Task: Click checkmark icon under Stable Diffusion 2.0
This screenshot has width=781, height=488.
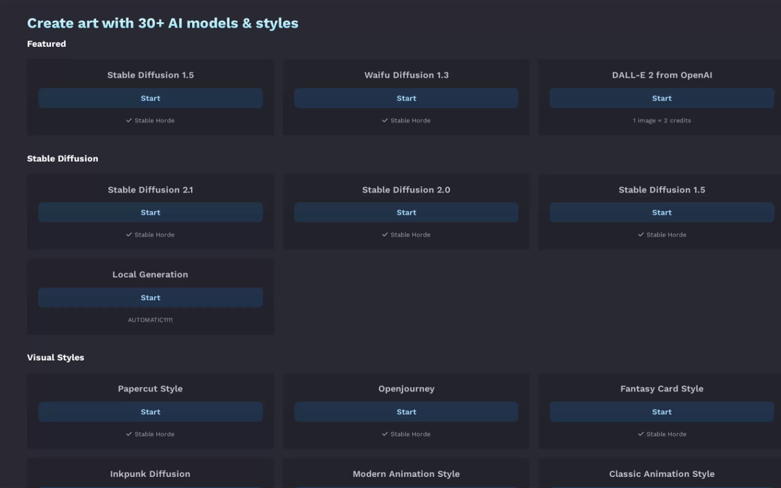Action: click(385, 235)
